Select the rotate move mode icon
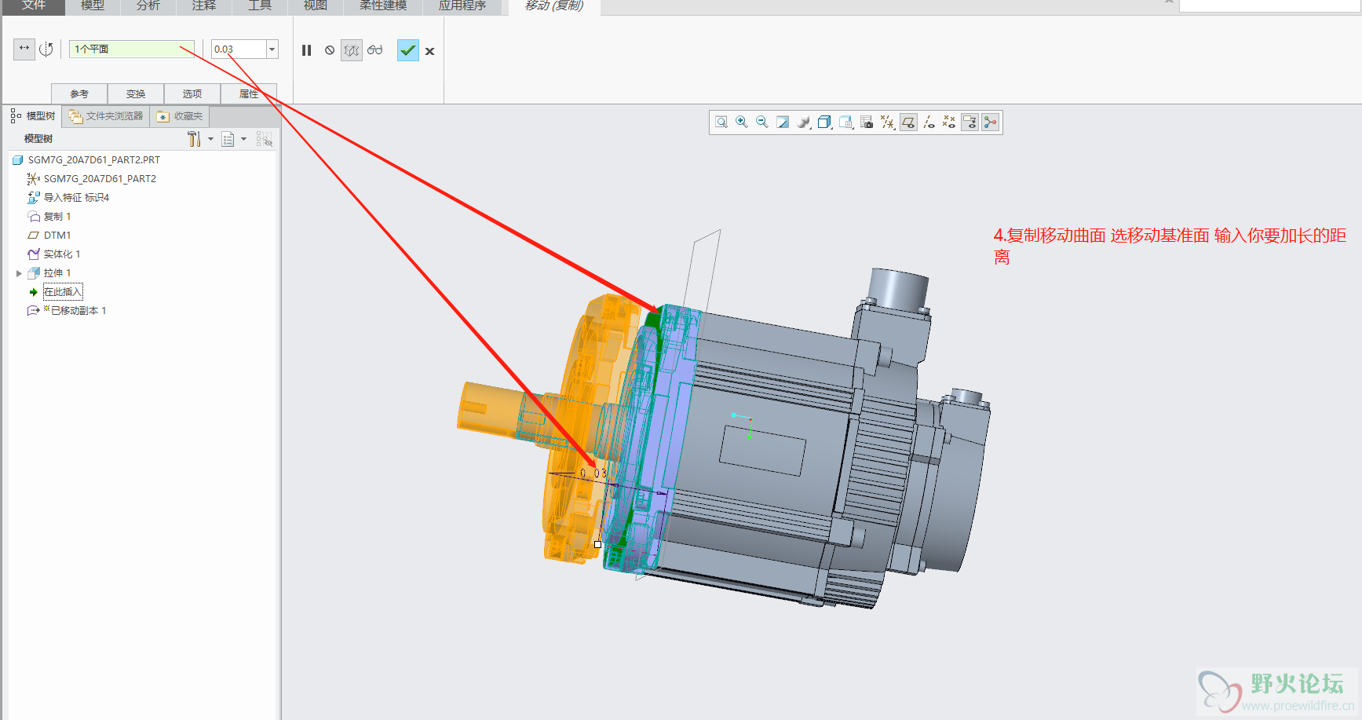The width and height of the screenshot is (1362, 720). (46, 49)
